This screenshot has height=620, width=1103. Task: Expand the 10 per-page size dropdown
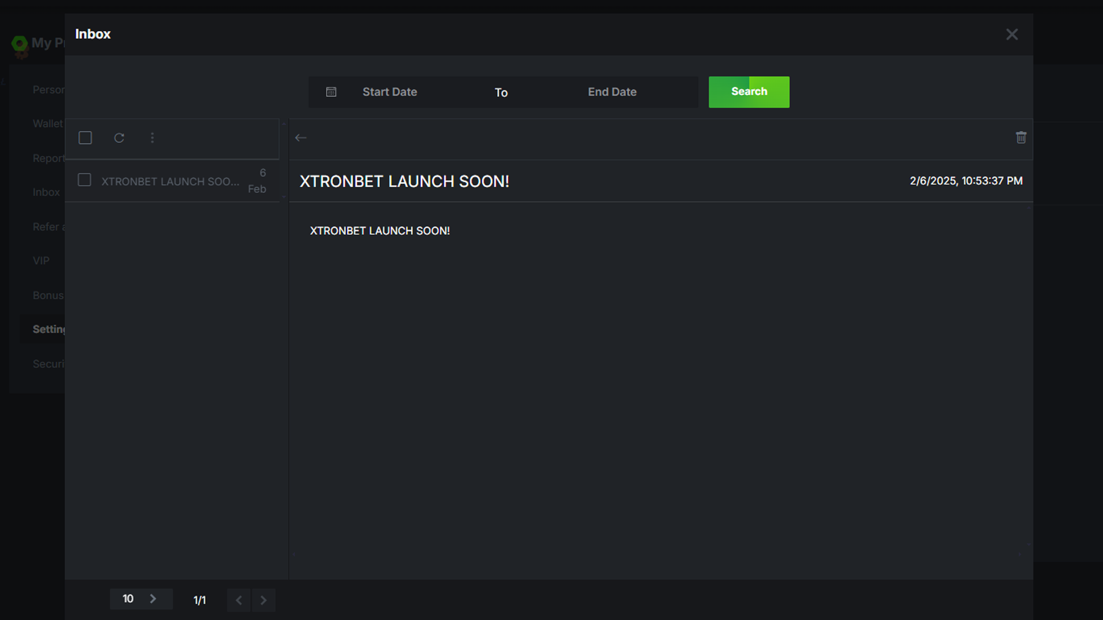141,599
